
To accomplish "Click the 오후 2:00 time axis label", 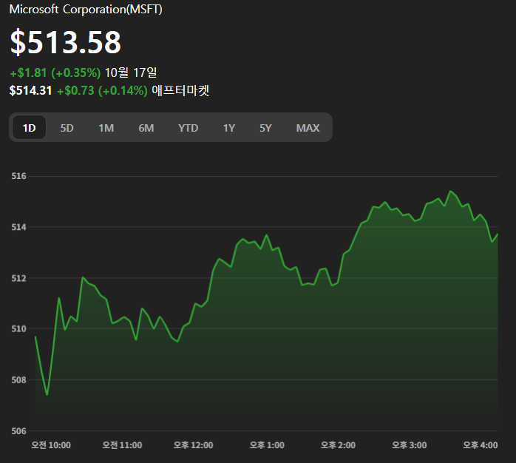I will 338,445.
